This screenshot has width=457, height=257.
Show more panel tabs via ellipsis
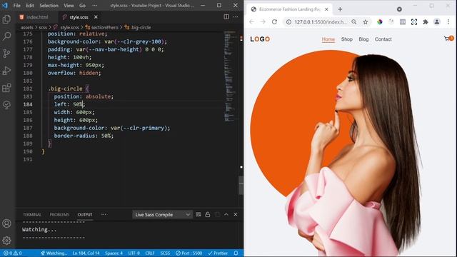pyautogui.click(x=104, y=214)
